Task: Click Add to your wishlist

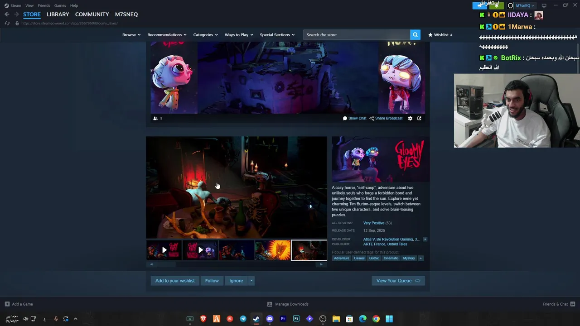Action: click(x=175, y=281)
